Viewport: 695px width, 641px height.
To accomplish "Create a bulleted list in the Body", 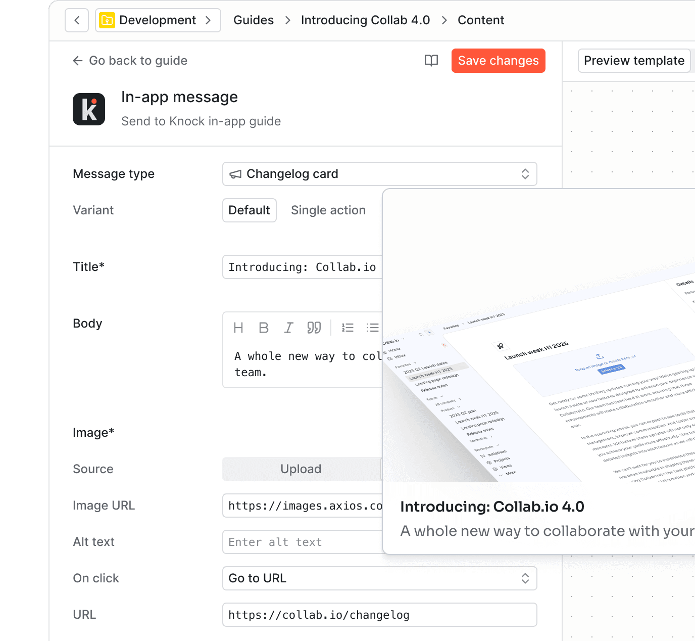I will [372, 328].
